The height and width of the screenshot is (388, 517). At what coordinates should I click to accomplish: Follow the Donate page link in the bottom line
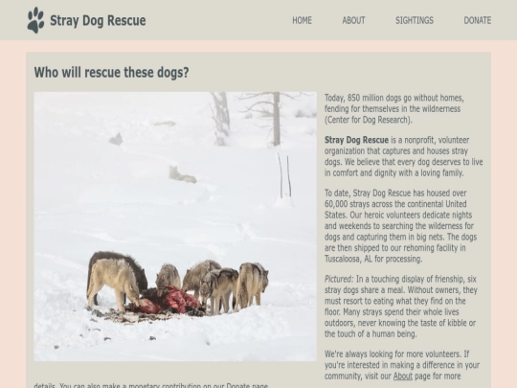(247, 385)
